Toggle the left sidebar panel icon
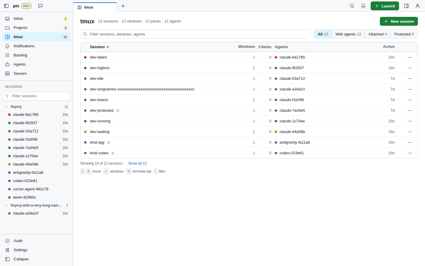425x266 pixels. pyautogui.click(x=6, y=6)
